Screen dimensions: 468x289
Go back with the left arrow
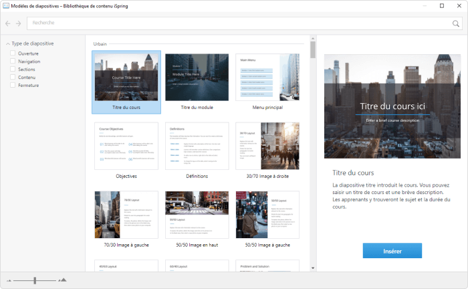click(x=8, y=23)
